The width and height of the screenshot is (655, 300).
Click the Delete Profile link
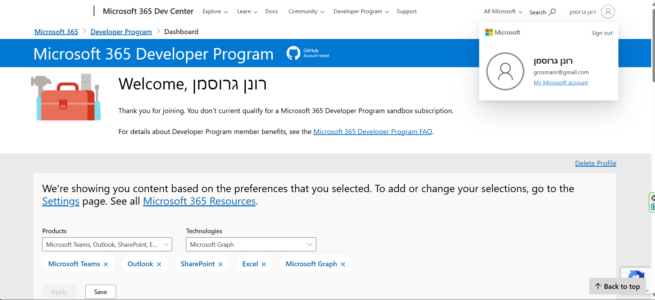(595, 163)
